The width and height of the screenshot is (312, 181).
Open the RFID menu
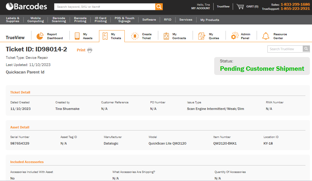click(168, 20)
